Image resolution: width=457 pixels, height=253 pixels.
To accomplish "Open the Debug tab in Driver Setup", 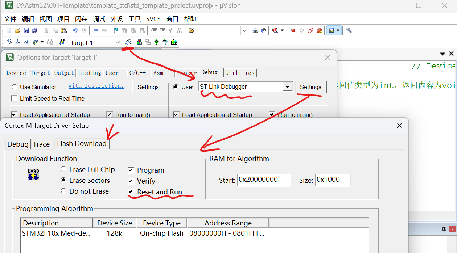I will (18, 144).
